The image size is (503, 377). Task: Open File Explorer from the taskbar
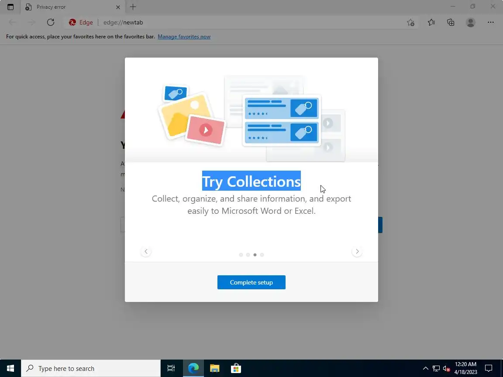click(215, 368)
